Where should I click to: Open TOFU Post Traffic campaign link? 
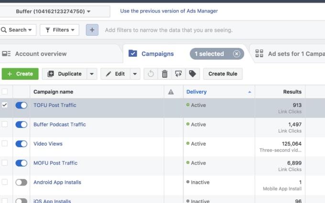pyautogui.click(x=55, y=105)
